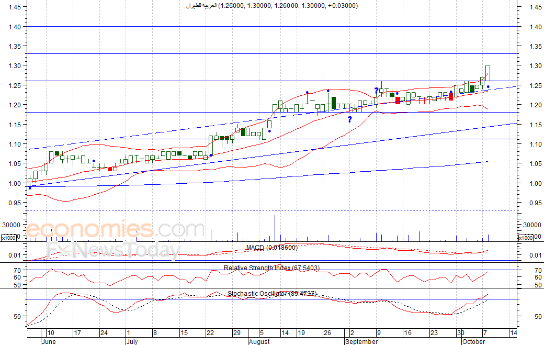This screenshot has width=544, height=345.
Task: Click 1.25 on the left price axis
Action: point(15,86)
